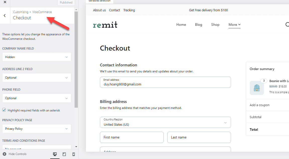Switch preview to desktop view
Image resolution: width=289 pixels, height=159 pixels.
[55, 154]
